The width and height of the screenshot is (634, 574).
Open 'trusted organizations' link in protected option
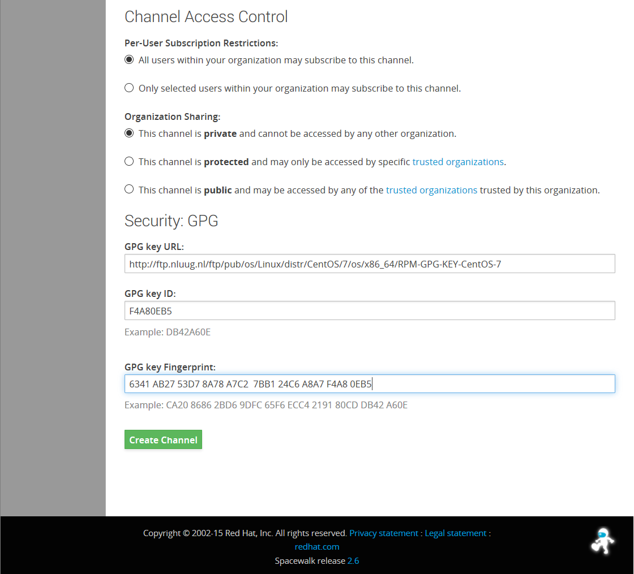[x=457, y=162]
